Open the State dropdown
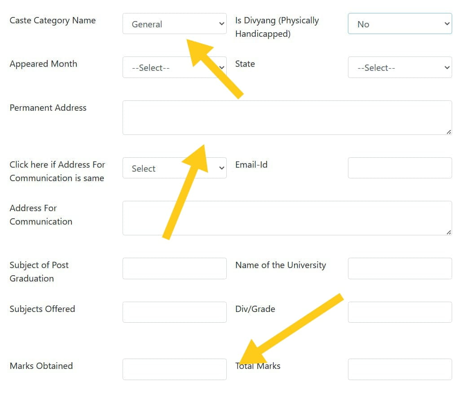The image size is (471, 394). pyautogui.click(x=400, y=68)
